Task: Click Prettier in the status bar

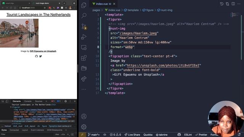Action: coord(201,135)
